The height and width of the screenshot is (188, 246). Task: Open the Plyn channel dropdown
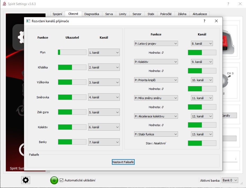tap(104, 52)
